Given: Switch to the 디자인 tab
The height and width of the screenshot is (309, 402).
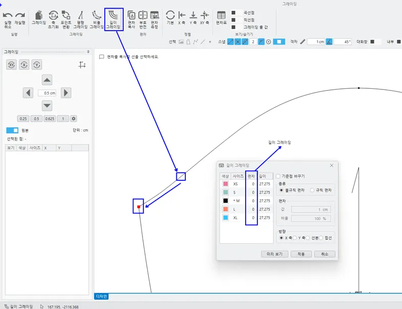Looking at the screenshot, I should [101, 296].
